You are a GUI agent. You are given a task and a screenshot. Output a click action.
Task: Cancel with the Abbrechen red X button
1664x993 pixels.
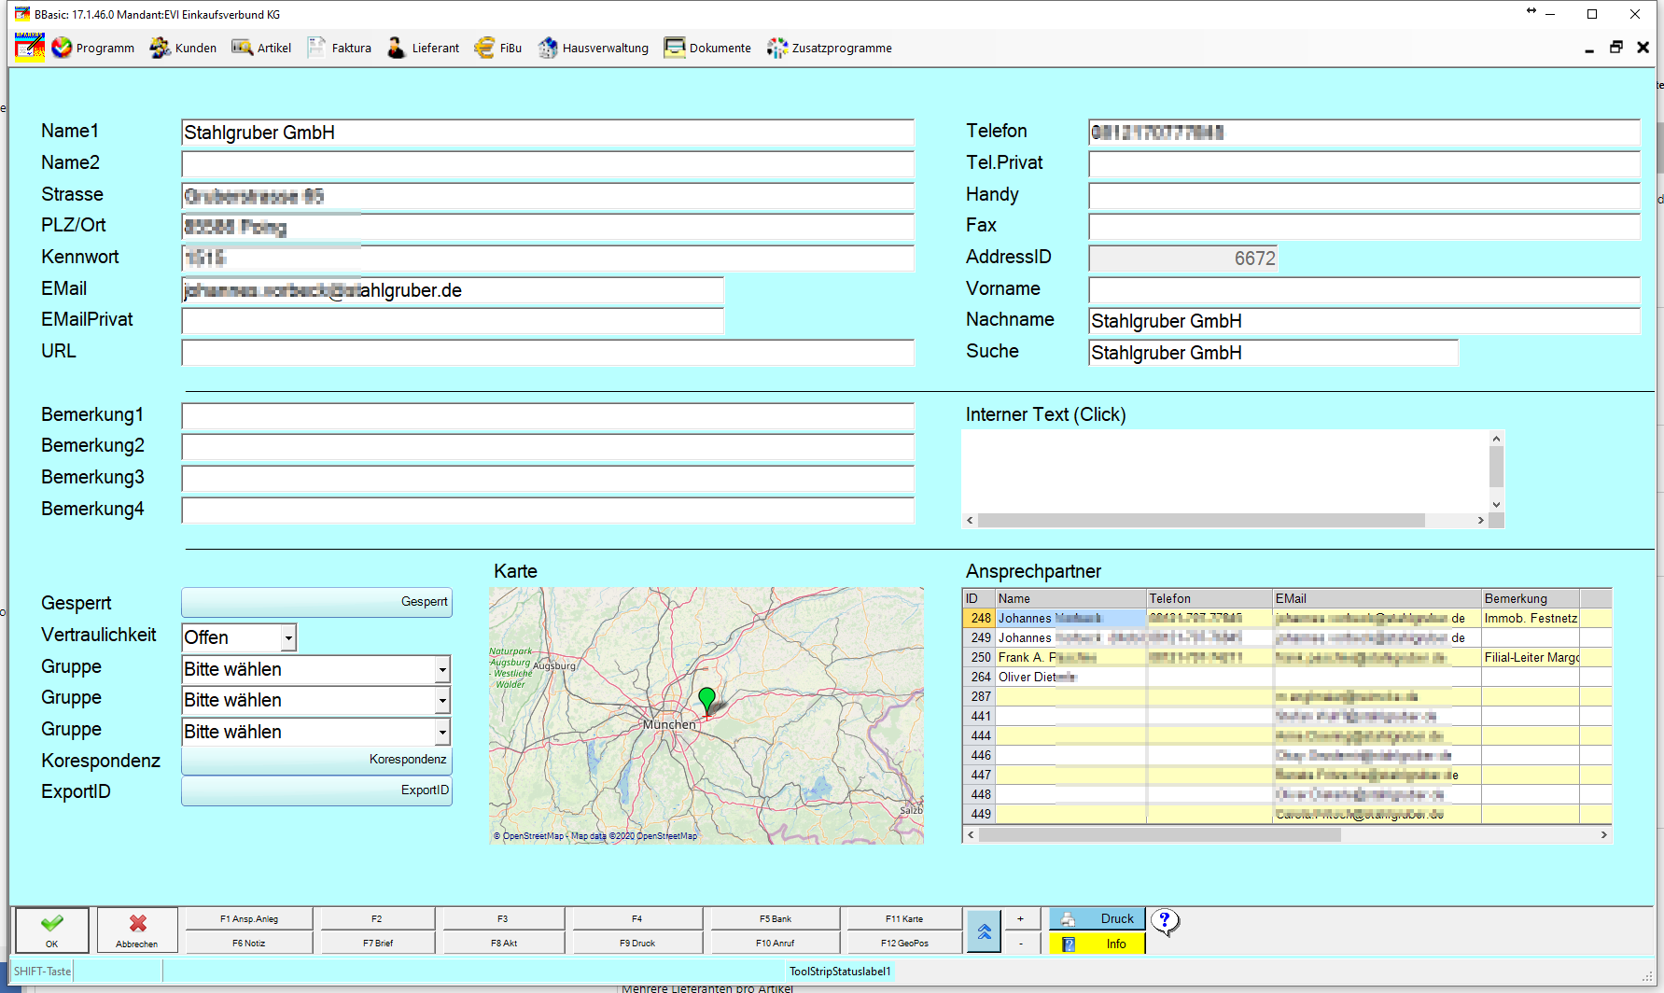coord(137,930)
